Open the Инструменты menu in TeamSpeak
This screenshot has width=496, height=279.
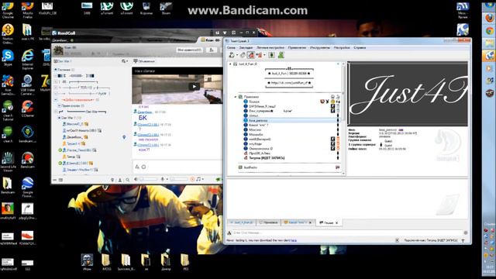tap(320, 47)
